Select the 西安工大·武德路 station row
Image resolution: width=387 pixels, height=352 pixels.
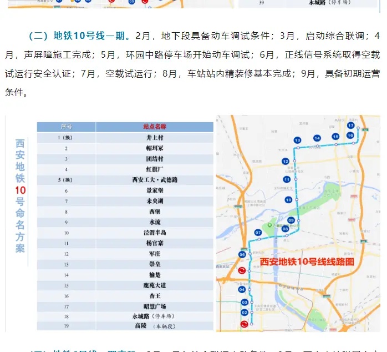point(155,180)
